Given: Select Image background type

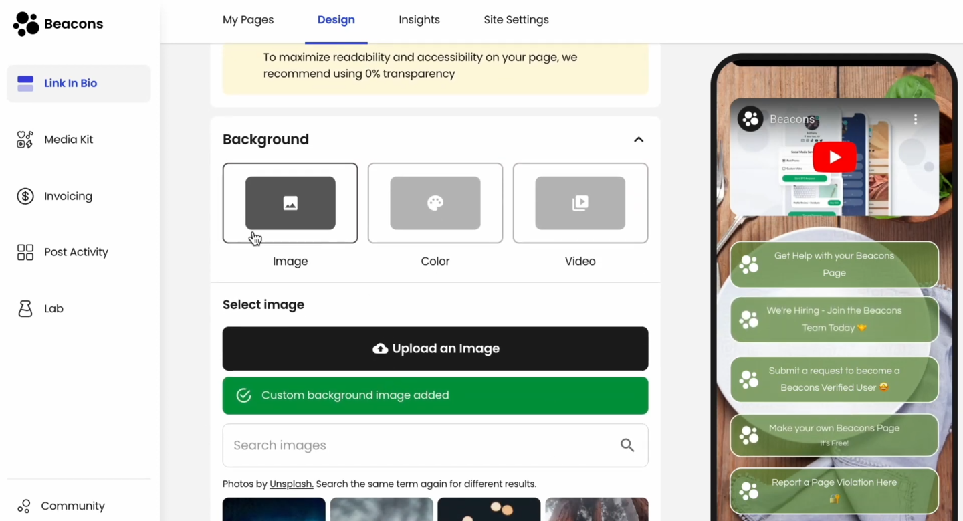Looking at the screenshot, I should (x=290, y=203).
